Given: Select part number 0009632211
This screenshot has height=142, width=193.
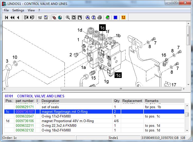Looking at the screenshot, I should (x=25, y=125).
